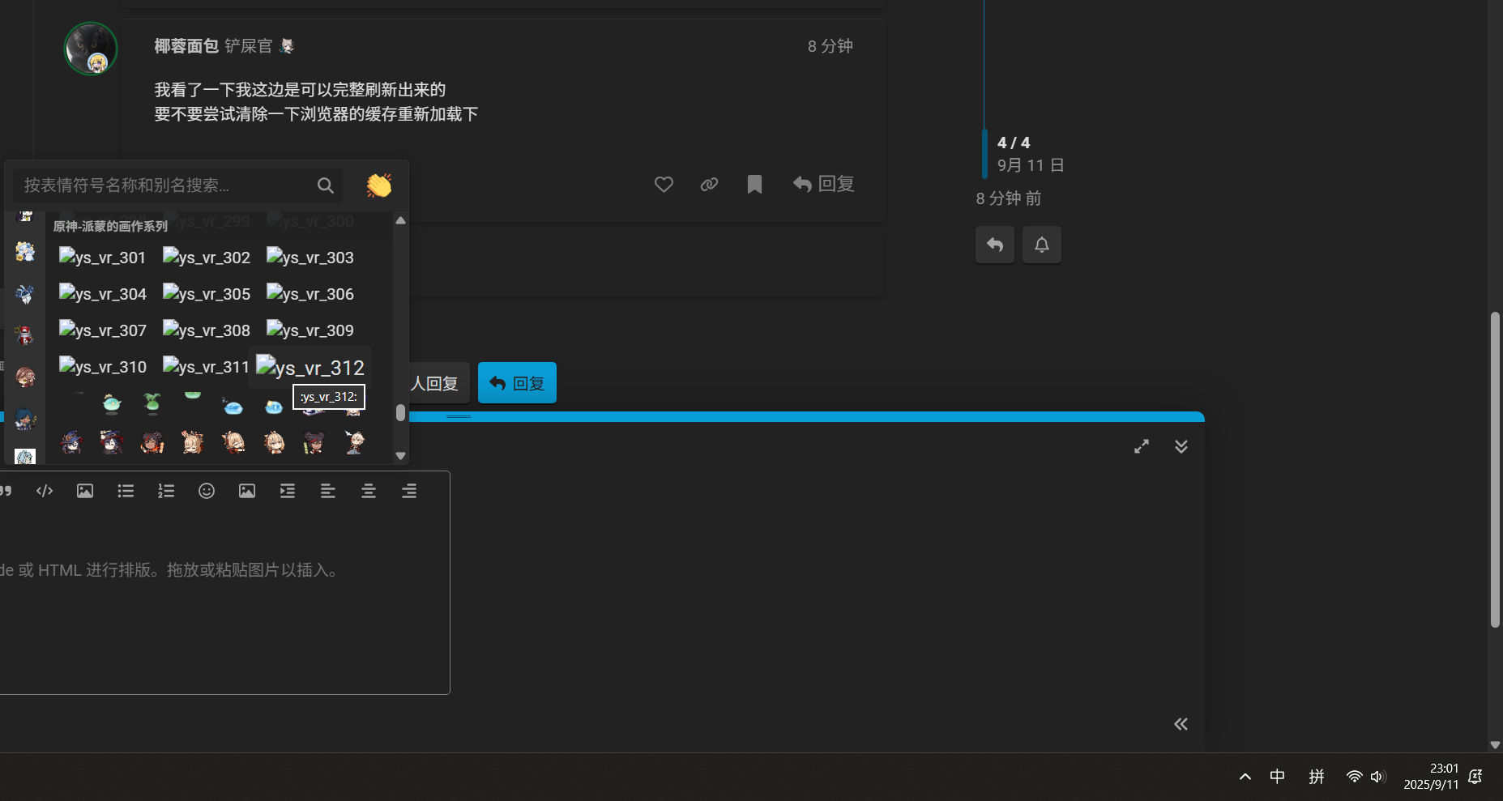Click the emoji search input field
The width and height of the screenshot is (1503, 801).
click(166, 185)
